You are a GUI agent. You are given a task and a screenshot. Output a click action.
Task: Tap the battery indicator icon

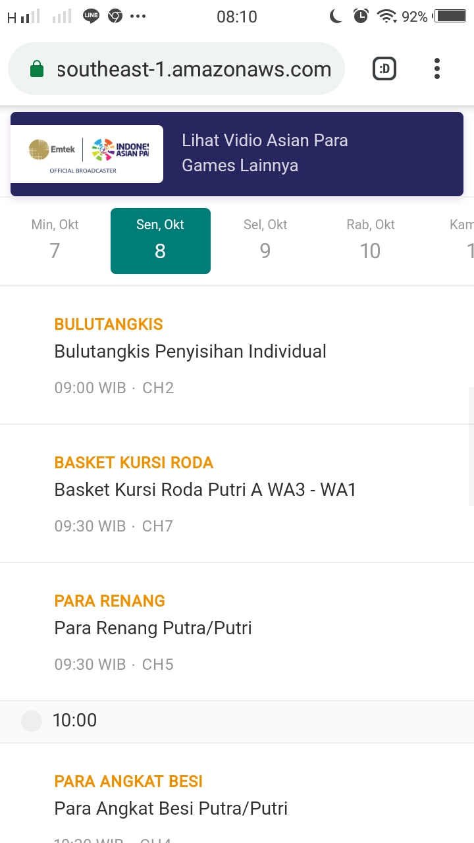[450, 16]
